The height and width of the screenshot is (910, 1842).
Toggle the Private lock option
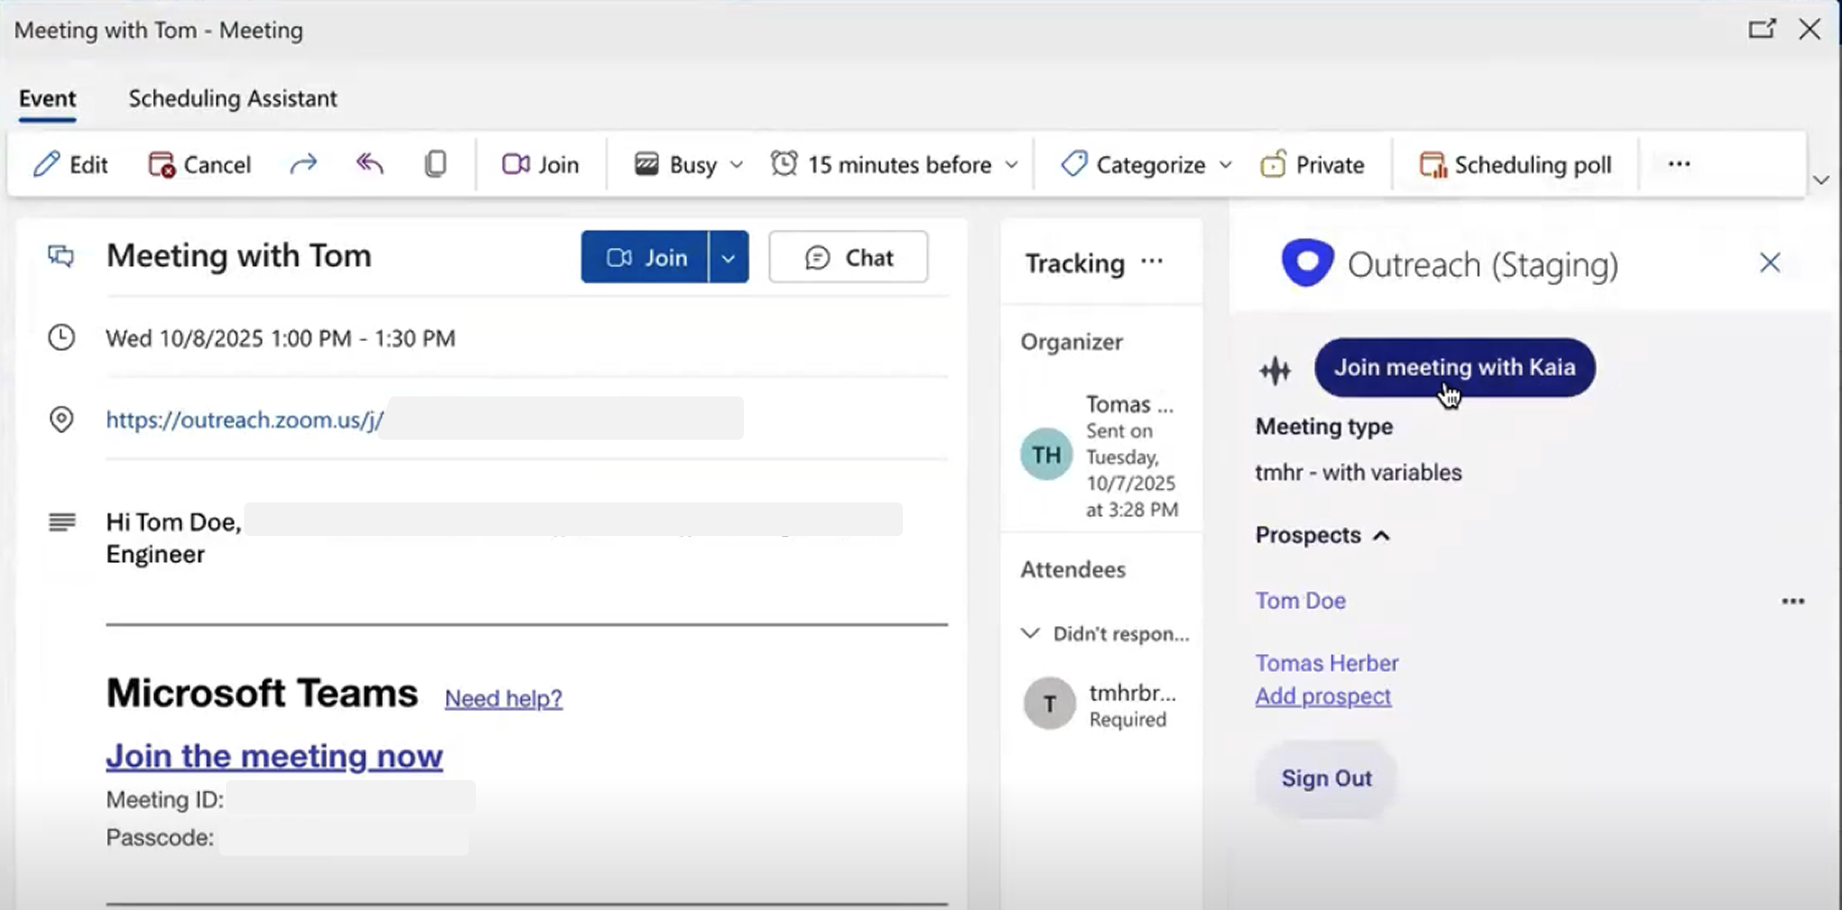click(1312, 165)
